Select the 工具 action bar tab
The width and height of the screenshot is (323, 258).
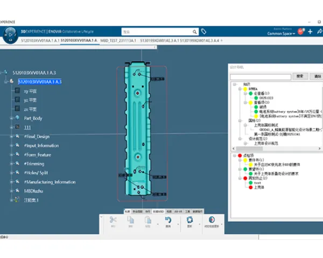[x=187, y=211]
